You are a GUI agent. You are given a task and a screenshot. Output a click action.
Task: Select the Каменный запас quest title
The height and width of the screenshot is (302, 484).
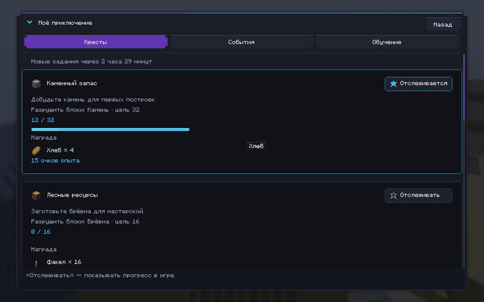point(72,83)
